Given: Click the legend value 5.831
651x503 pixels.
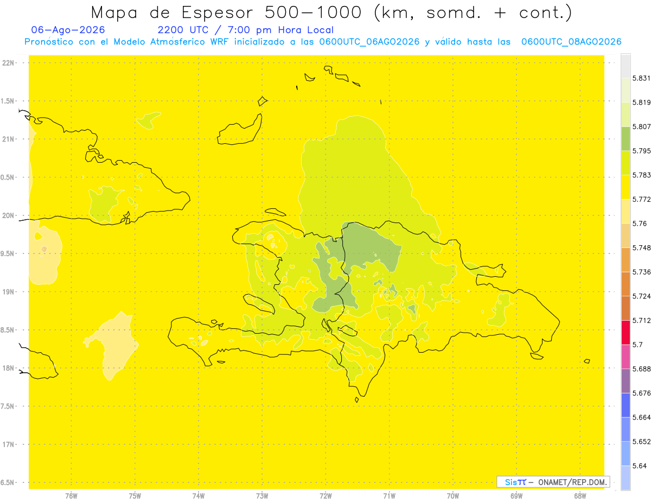Looking at the screenshot, I should 641,78.
